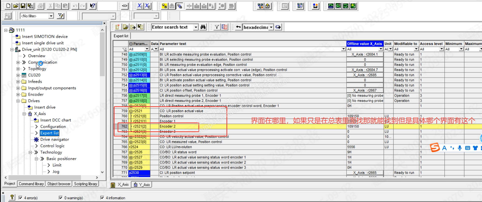Image resolution: width=482 pixels, height=202 pixels.
Task: Select Insert SIMOTION device tree item
Action: [45, 36]
